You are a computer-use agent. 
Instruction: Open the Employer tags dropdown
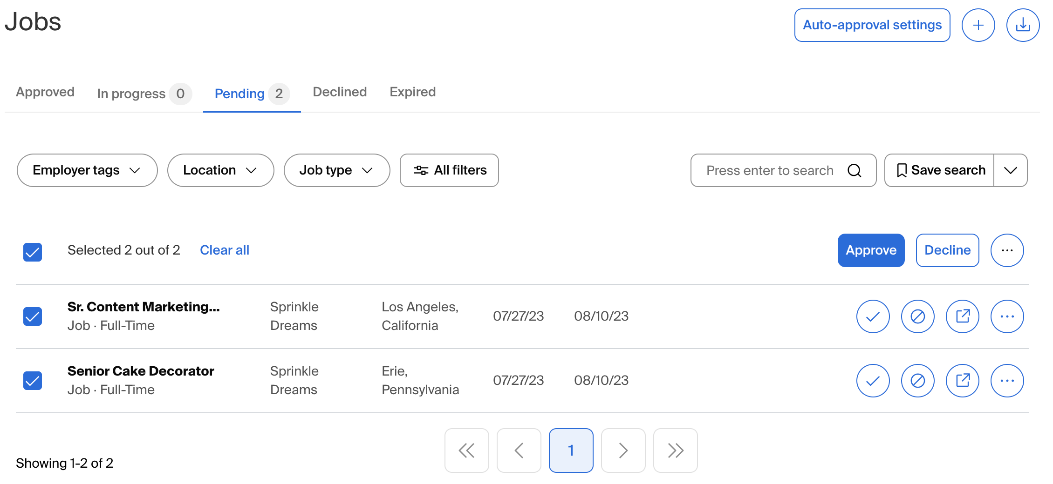click(87, 170)
